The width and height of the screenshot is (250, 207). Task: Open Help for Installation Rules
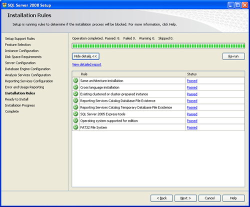click(233, 198)
